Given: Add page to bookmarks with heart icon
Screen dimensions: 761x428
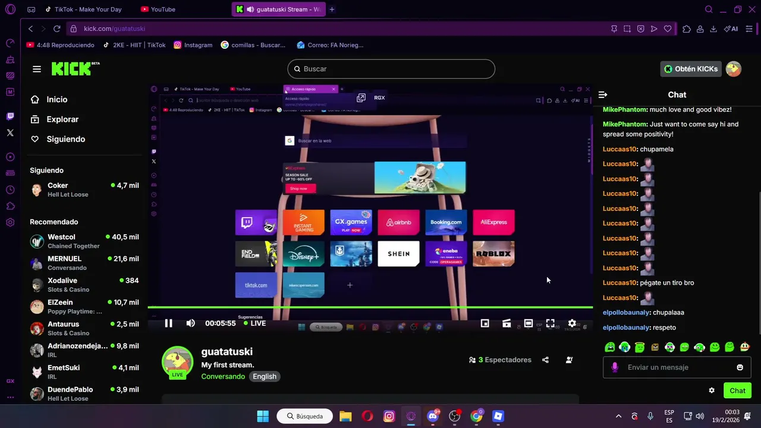Looking at the screenshot, I should 668,29.
